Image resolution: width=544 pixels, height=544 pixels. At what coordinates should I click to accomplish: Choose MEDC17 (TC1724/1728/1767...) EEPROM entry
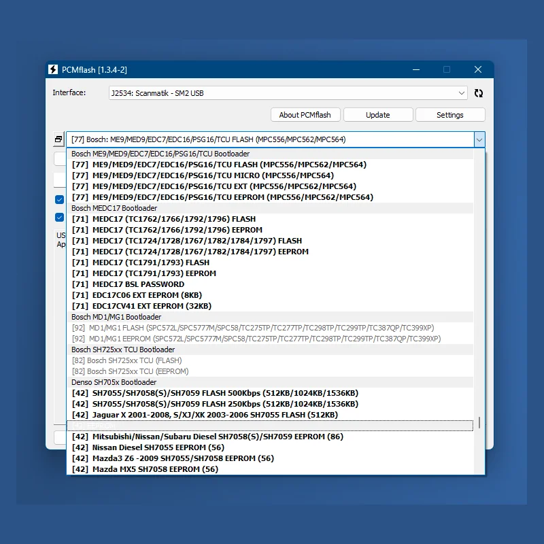[x=270, y=252]
